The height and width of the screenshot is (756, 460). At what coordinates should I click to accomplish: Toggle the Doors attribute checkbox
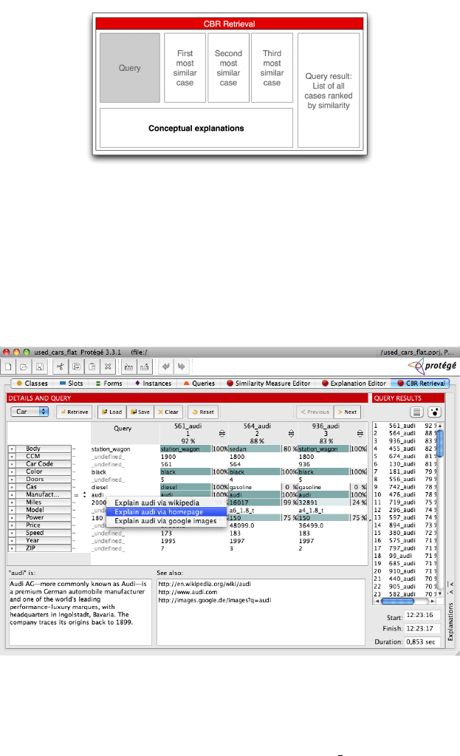(x=12, y=480)
